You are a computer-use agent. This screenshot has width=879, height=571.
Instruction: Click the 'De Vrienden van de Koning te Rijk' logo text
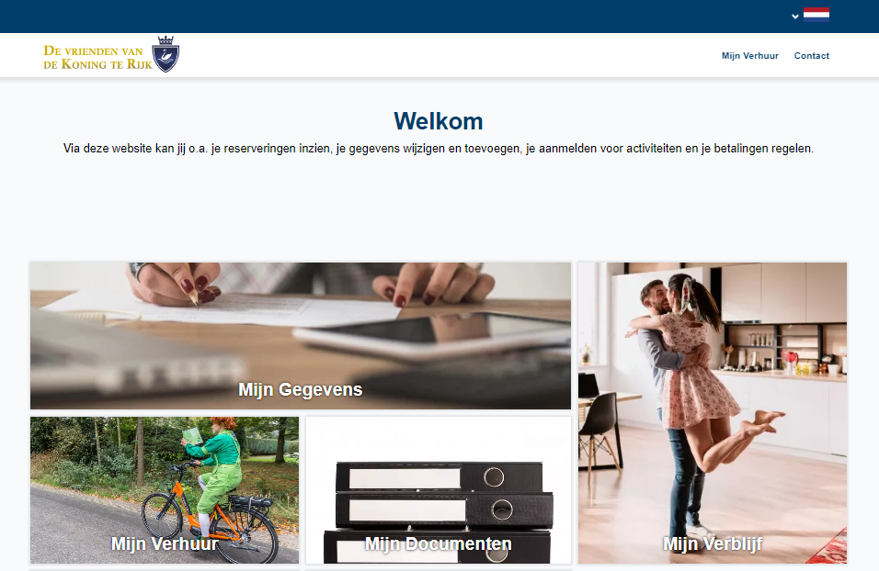97,57
